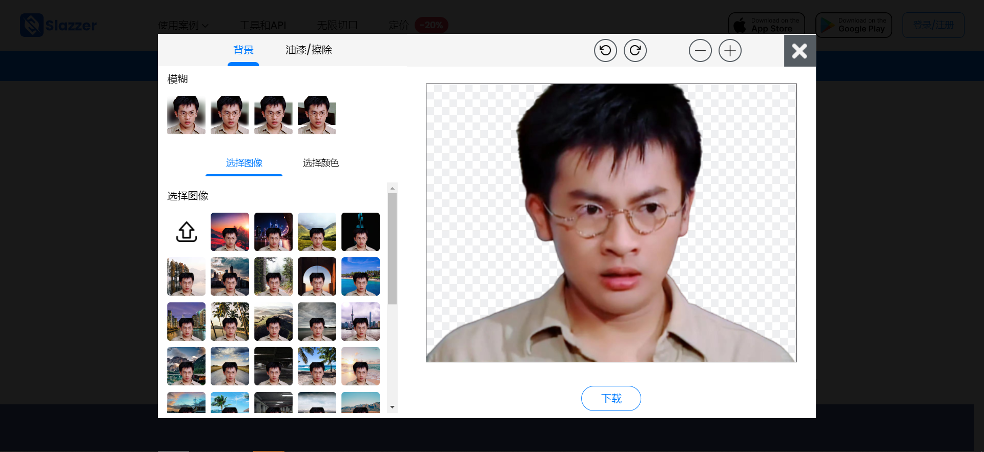Apply the palm beach blue sky background
This screenshot has height=452, width=984.
click(317, 366)
